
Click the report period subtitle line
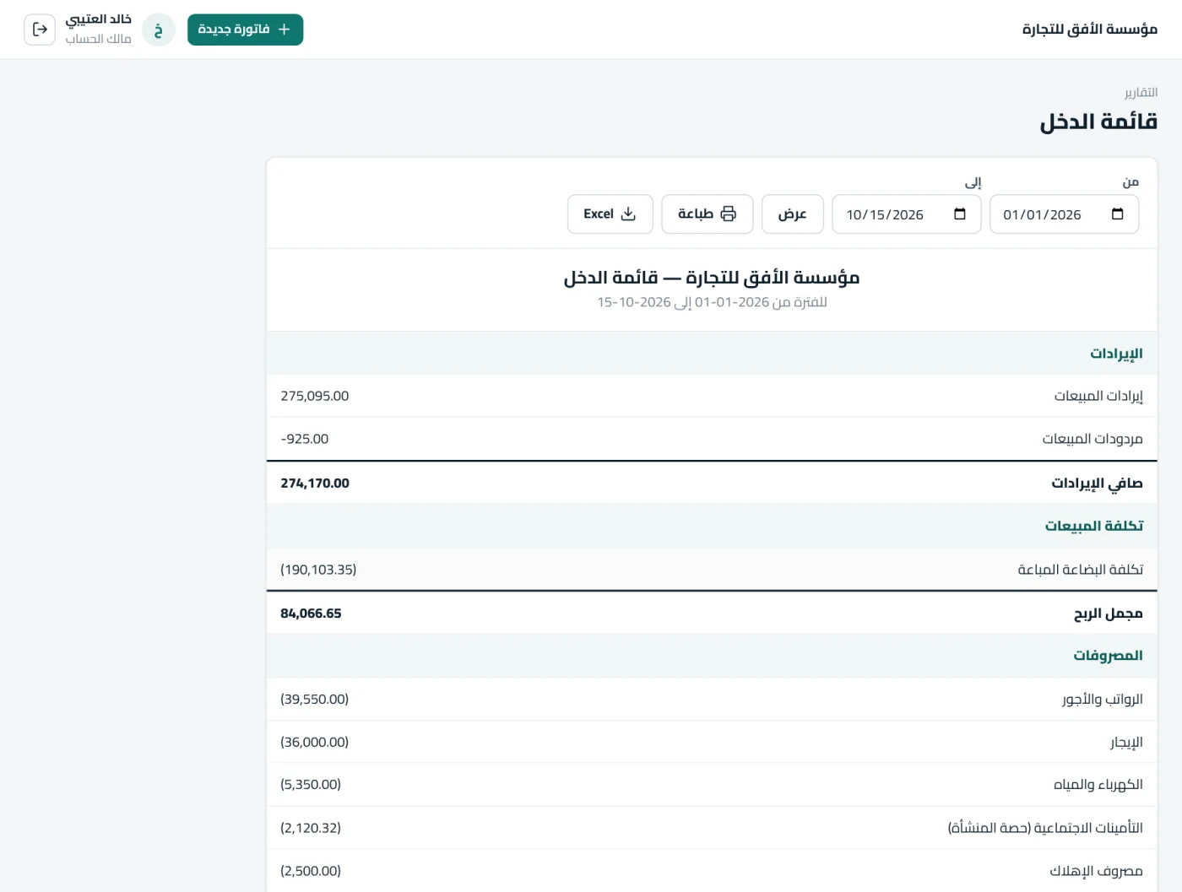pyautogui.click(x=712, y=302)
